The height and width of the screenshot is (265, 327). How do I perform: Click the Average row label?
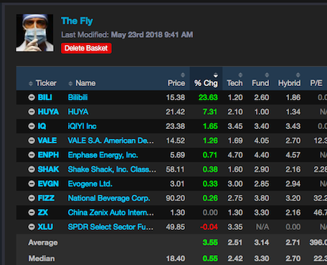click(43, 243)
